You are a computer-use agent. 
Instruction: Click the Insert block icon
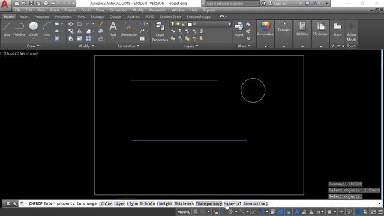tap(239, 29)
